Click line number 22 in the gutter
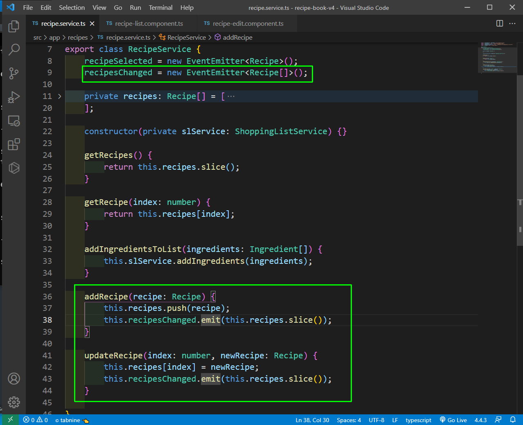Viewport: 523px width, 425px height. tap(47, 132)
